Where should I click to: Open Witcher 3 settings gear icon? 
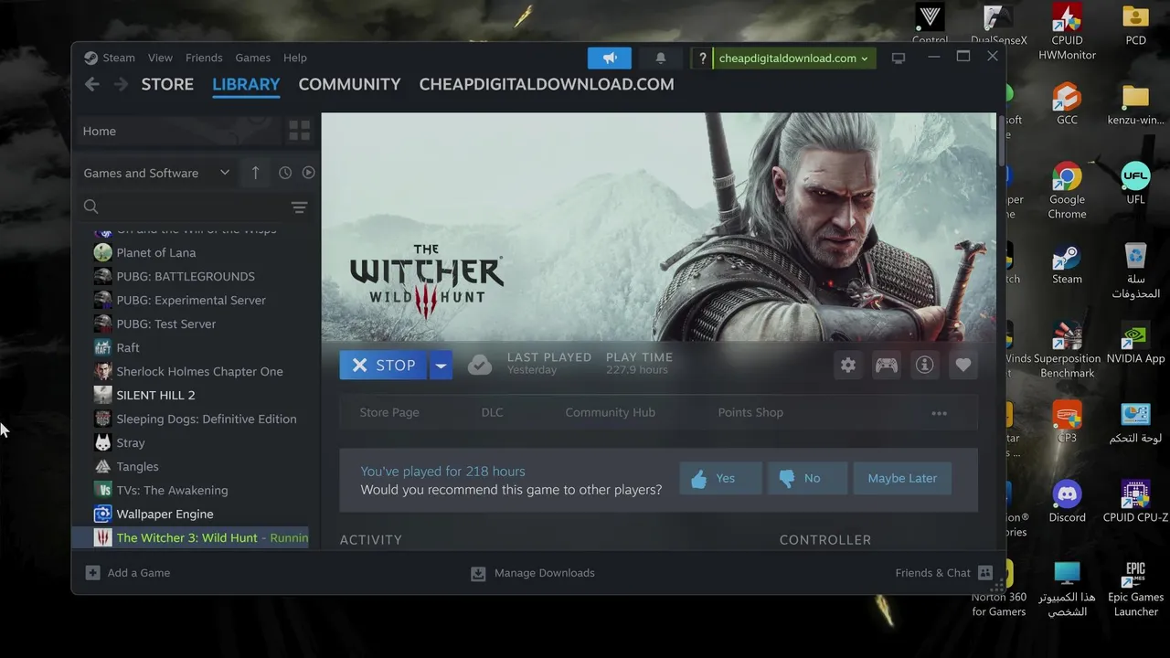click(848, 365)
